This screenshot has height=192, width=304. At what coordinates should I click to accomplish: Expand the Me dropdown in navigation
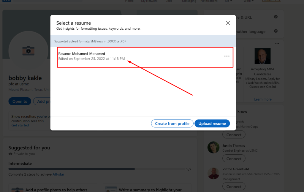point(229,1)
